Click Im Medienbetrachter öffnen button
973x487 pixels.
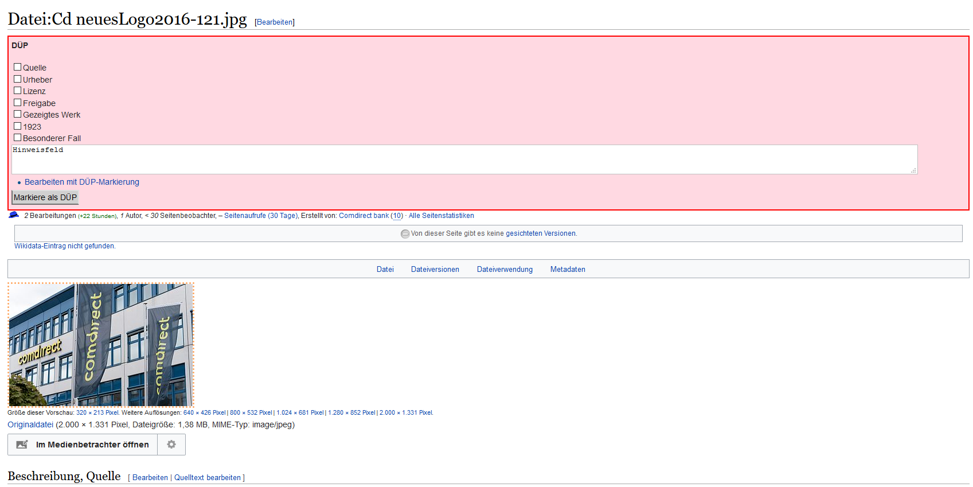point(83,445)
